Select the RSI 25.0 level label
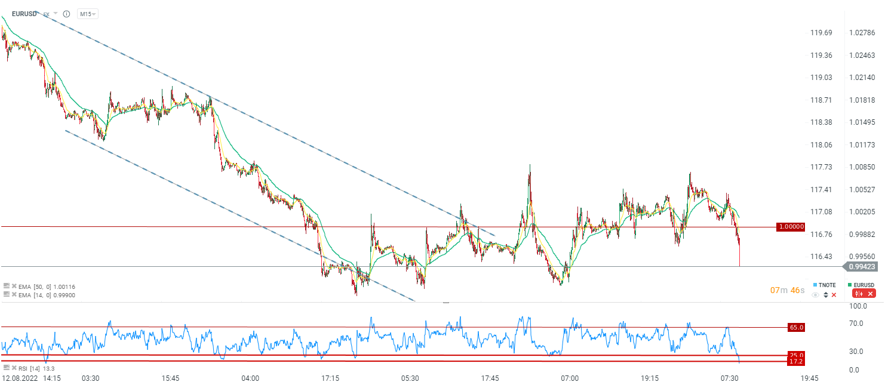This screenshot has height=388, width=885. coord(797,355)
